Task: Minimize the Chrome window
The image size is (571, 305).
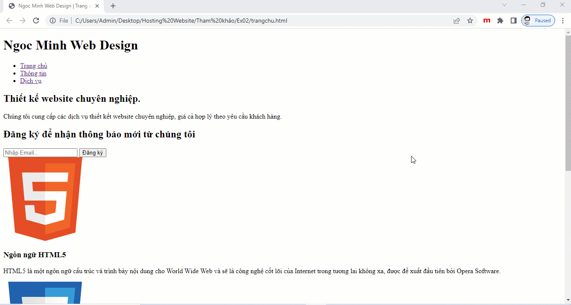Action: (x=524, y=5)
